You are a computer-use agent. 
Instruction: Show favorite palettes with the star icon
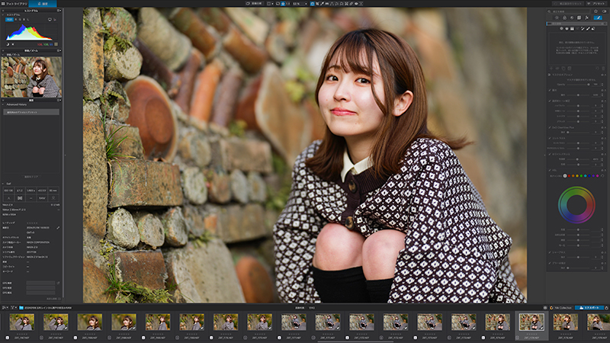point(596,11)
